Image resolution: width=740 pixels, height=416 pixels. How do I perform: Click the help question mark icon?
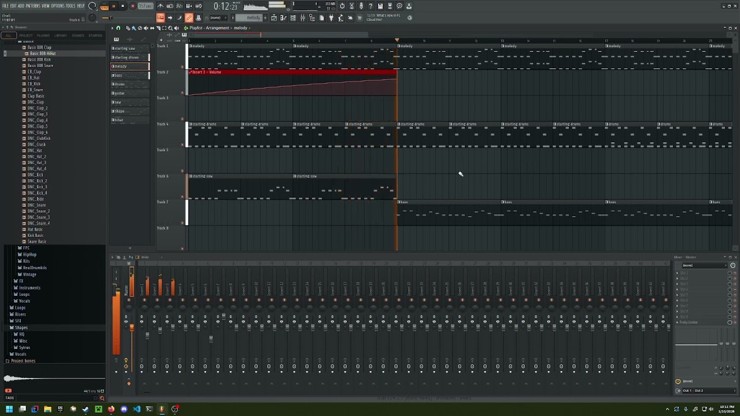click(371, 6)
